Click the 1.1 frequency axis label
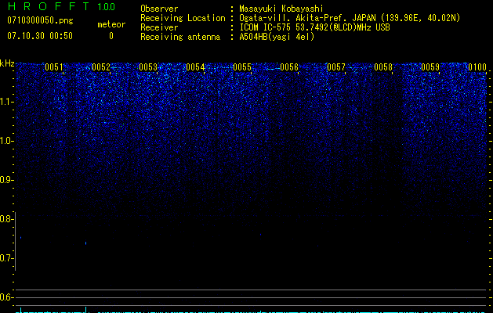 coord(6,102)
